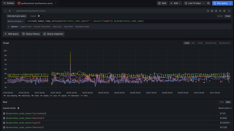The image size is (234, 131).
Task: Copy the city-heating result row
Action: pos(4,114)
